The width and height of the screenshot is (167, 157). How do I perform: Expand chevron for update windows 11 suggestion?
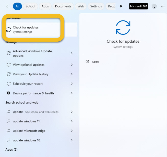tap(72, 121)
